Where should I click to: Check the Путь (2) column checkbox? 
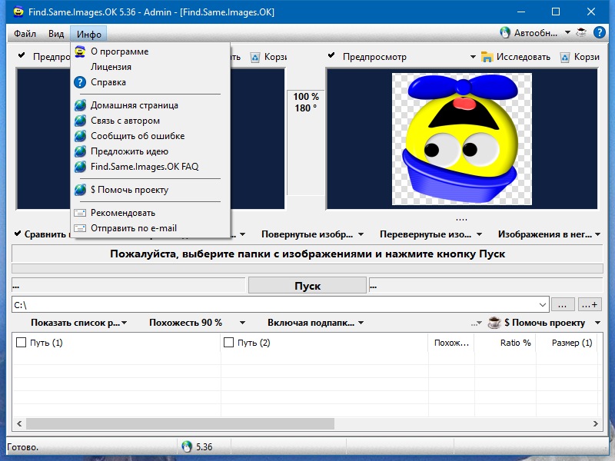[x=228, y=342]
